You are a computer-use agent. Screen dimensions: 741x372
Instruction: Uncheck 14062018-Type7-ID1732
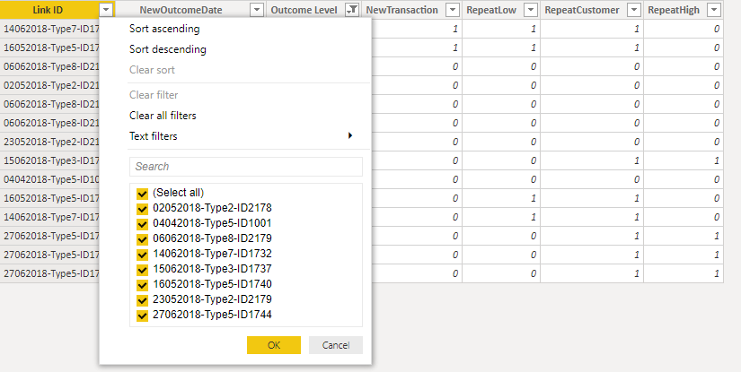[142, 255]
